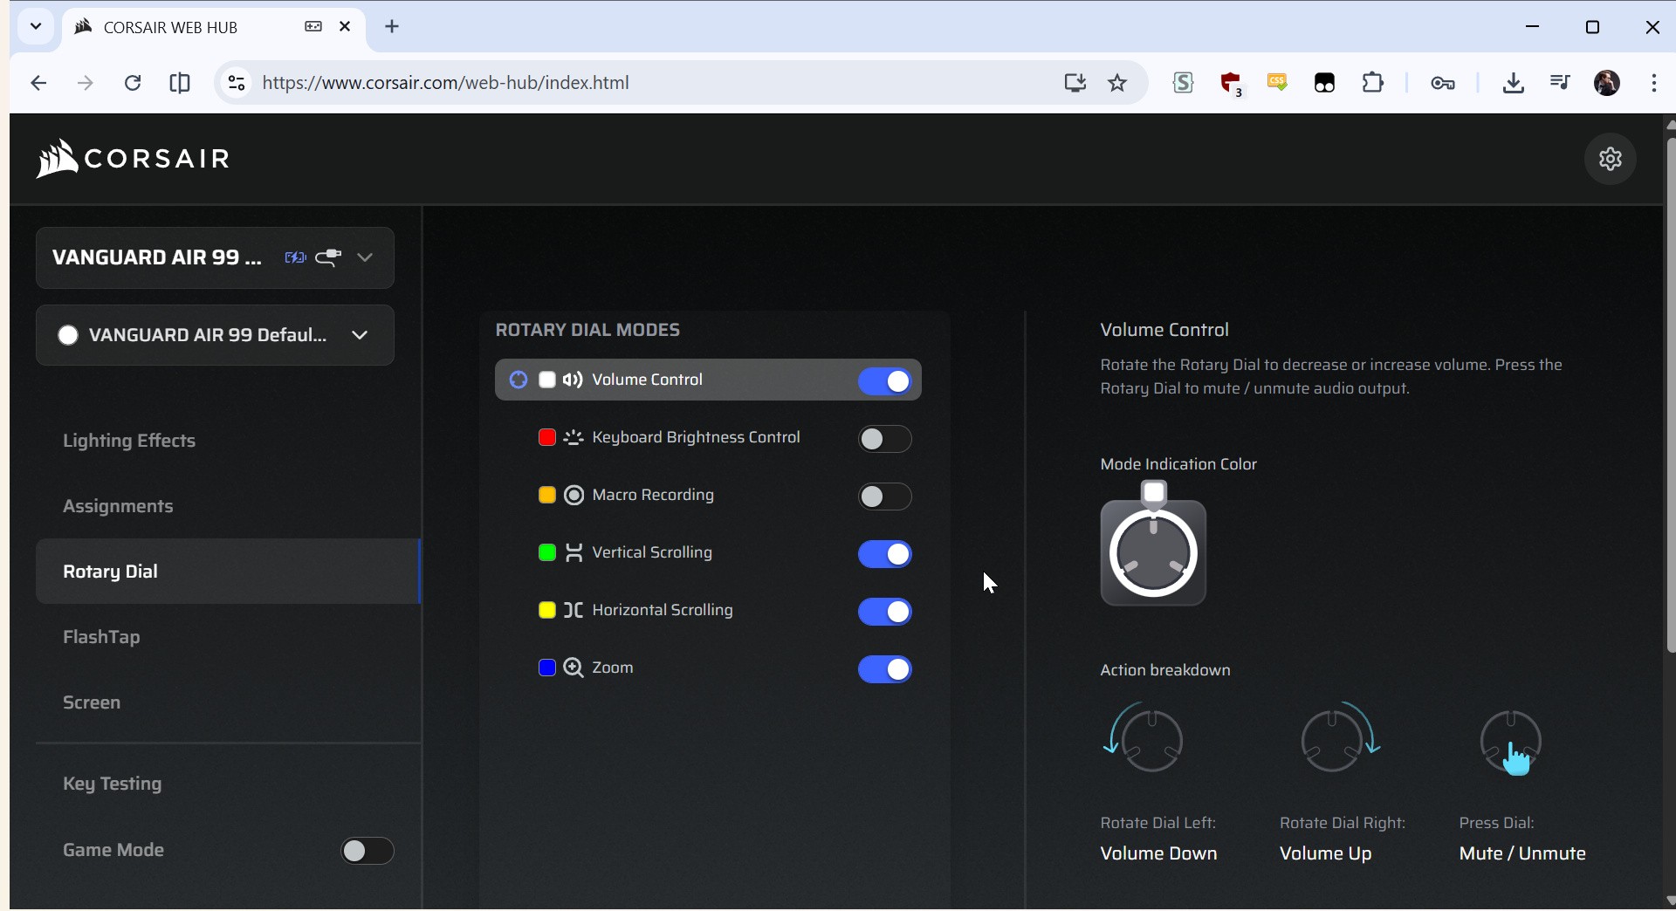
Task: Open the FlashTap menu item
Action: coord(101,637)
